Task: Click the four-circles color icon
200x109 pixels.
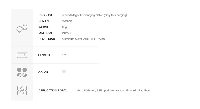Action: pos(22,72)
